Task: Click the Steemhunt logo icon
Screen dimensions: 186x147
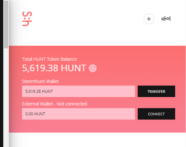Action: tap(27, 19)
